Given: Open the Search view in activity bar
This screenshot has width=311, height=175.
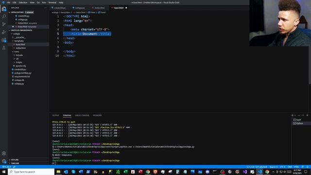Looking at the screenshot, I should coord(4,16).
